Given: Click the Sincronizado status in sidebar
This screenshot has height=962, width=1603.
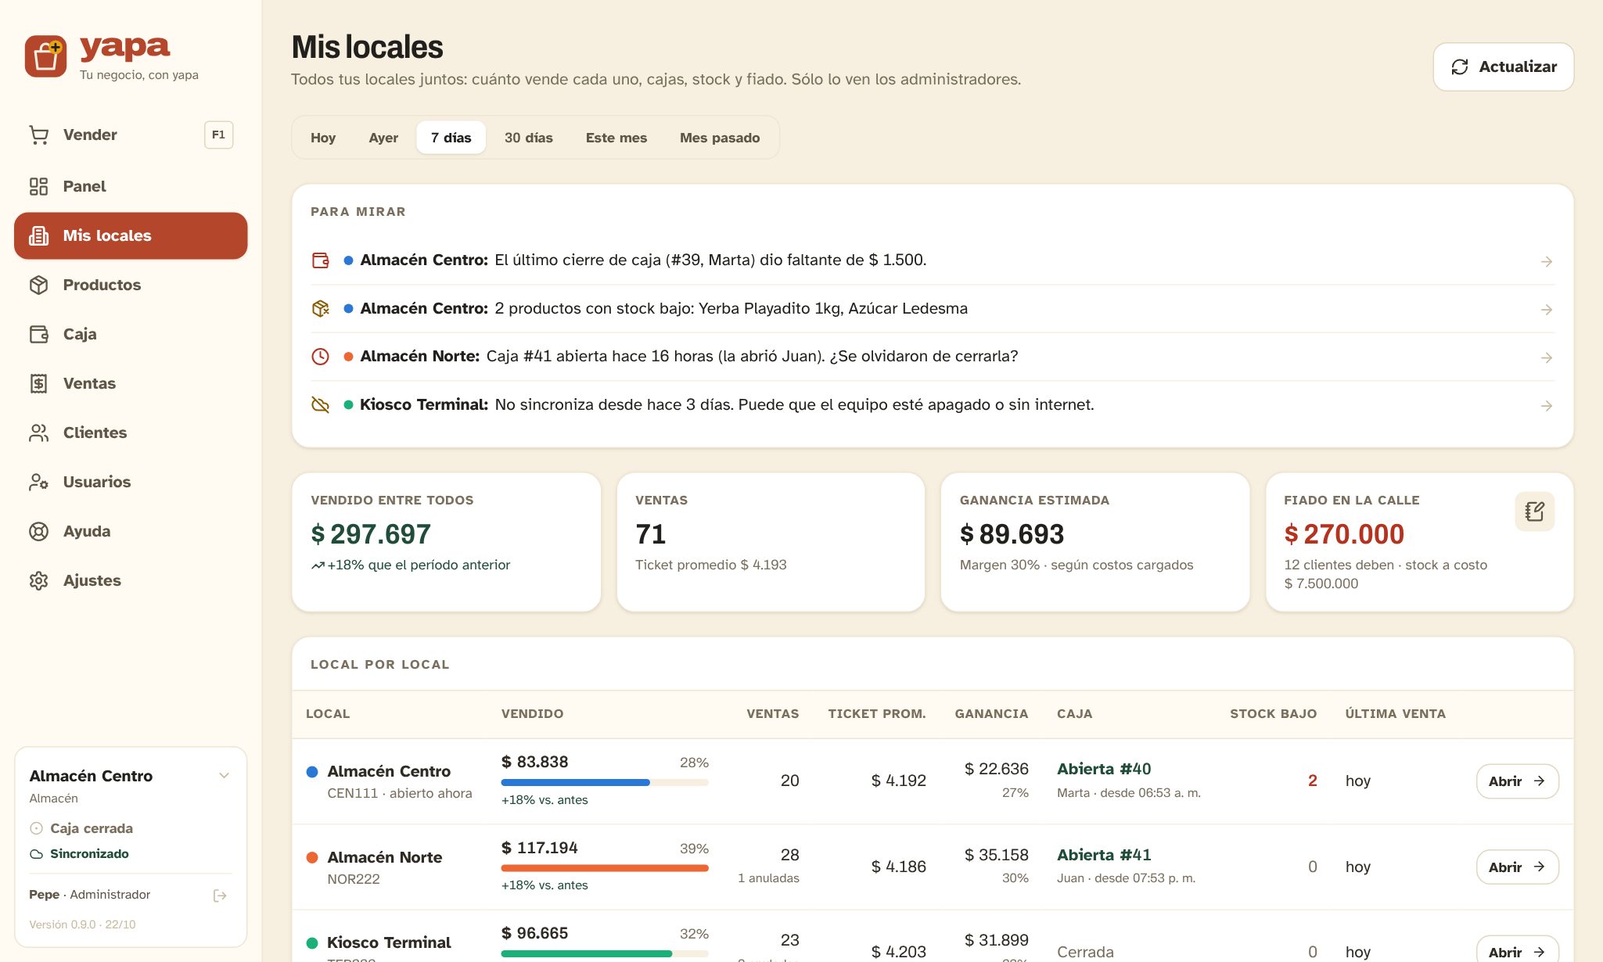Looking at the screenshot, I should pyautogui.click(x=79, y=854).
